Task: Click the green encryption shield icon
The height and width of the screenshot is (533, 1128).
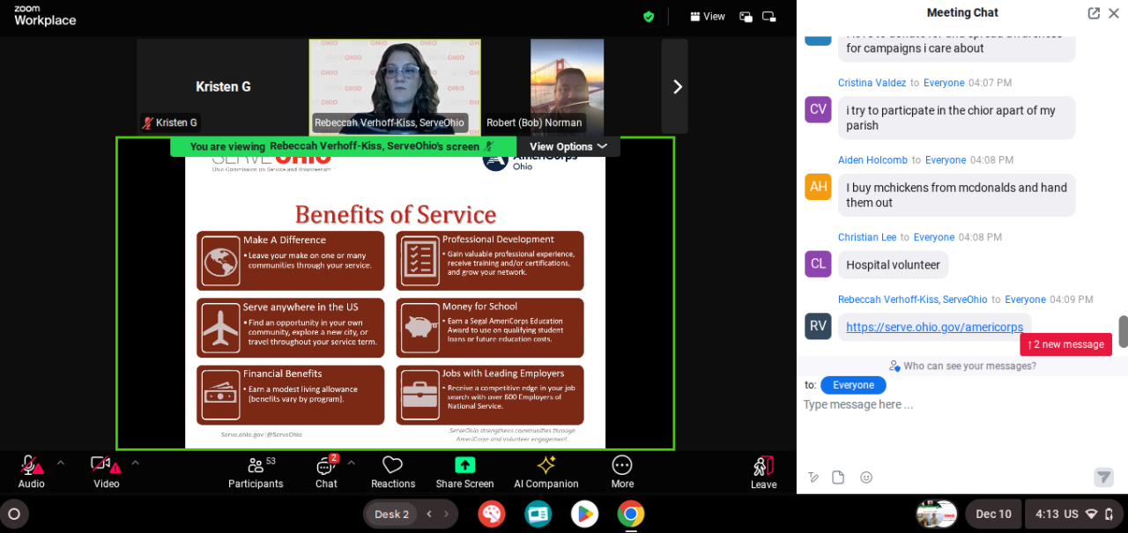Action: 649,16
